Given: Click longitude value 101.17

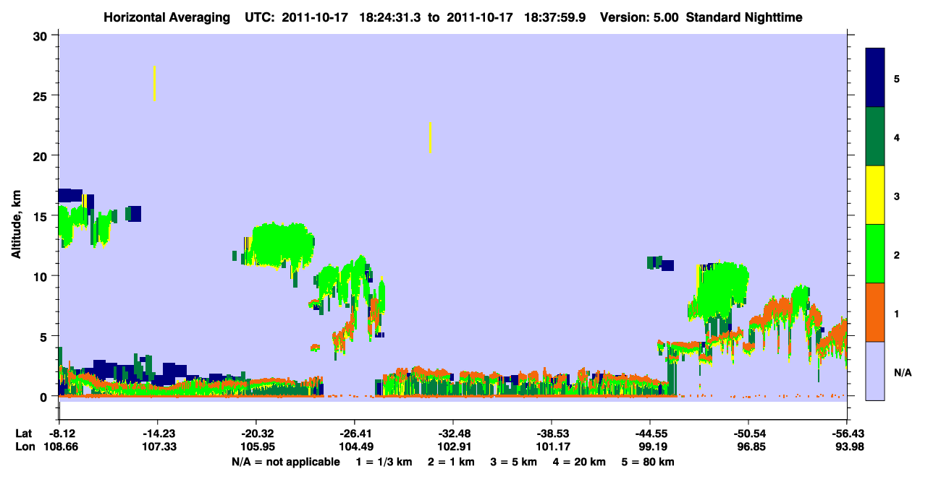Looking at the screenshot, I should tap(552, 447).
